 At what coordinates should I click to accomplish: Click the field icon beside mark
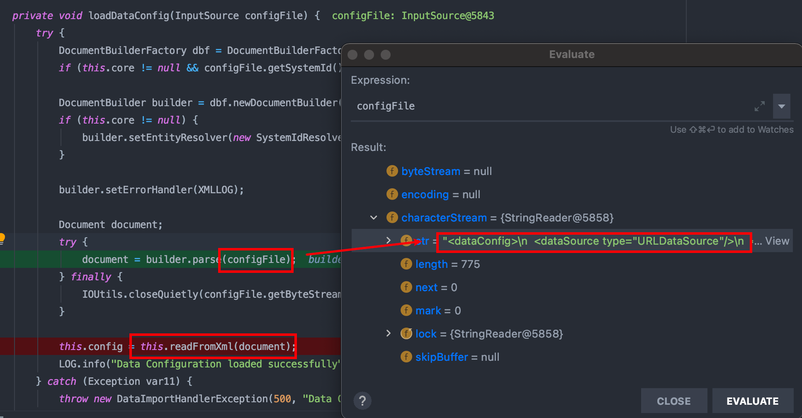point(406,310)
